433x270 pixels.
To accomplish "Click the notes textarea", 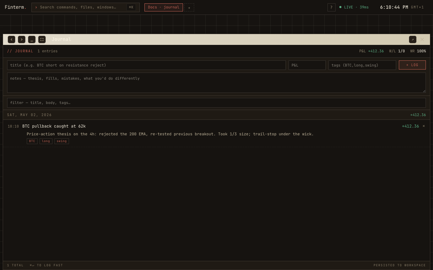I will (x=216, y=83).
